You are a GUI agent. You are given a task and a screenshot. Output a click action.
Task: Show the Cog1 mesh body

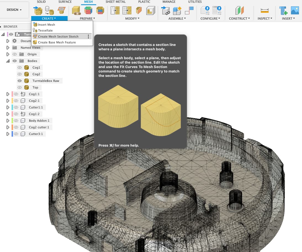click(x=20, y=67)
